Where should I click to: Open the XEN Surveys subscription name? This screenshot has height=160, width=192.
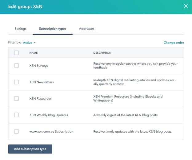point(38,66)
